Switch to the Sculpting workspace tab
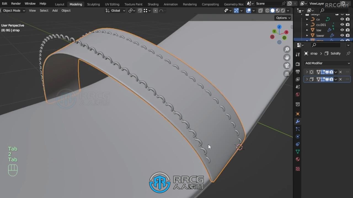The height and width of the screenshot is (198, 353). point(93,4)
